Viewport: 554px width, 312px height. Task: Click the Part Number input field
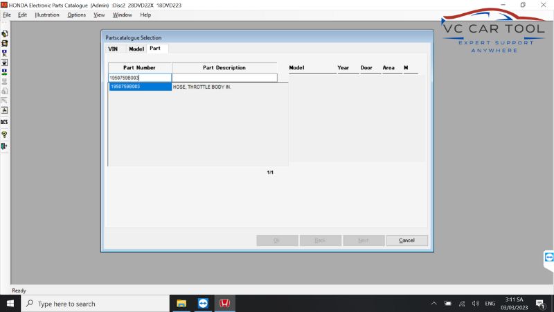[140, 78]
